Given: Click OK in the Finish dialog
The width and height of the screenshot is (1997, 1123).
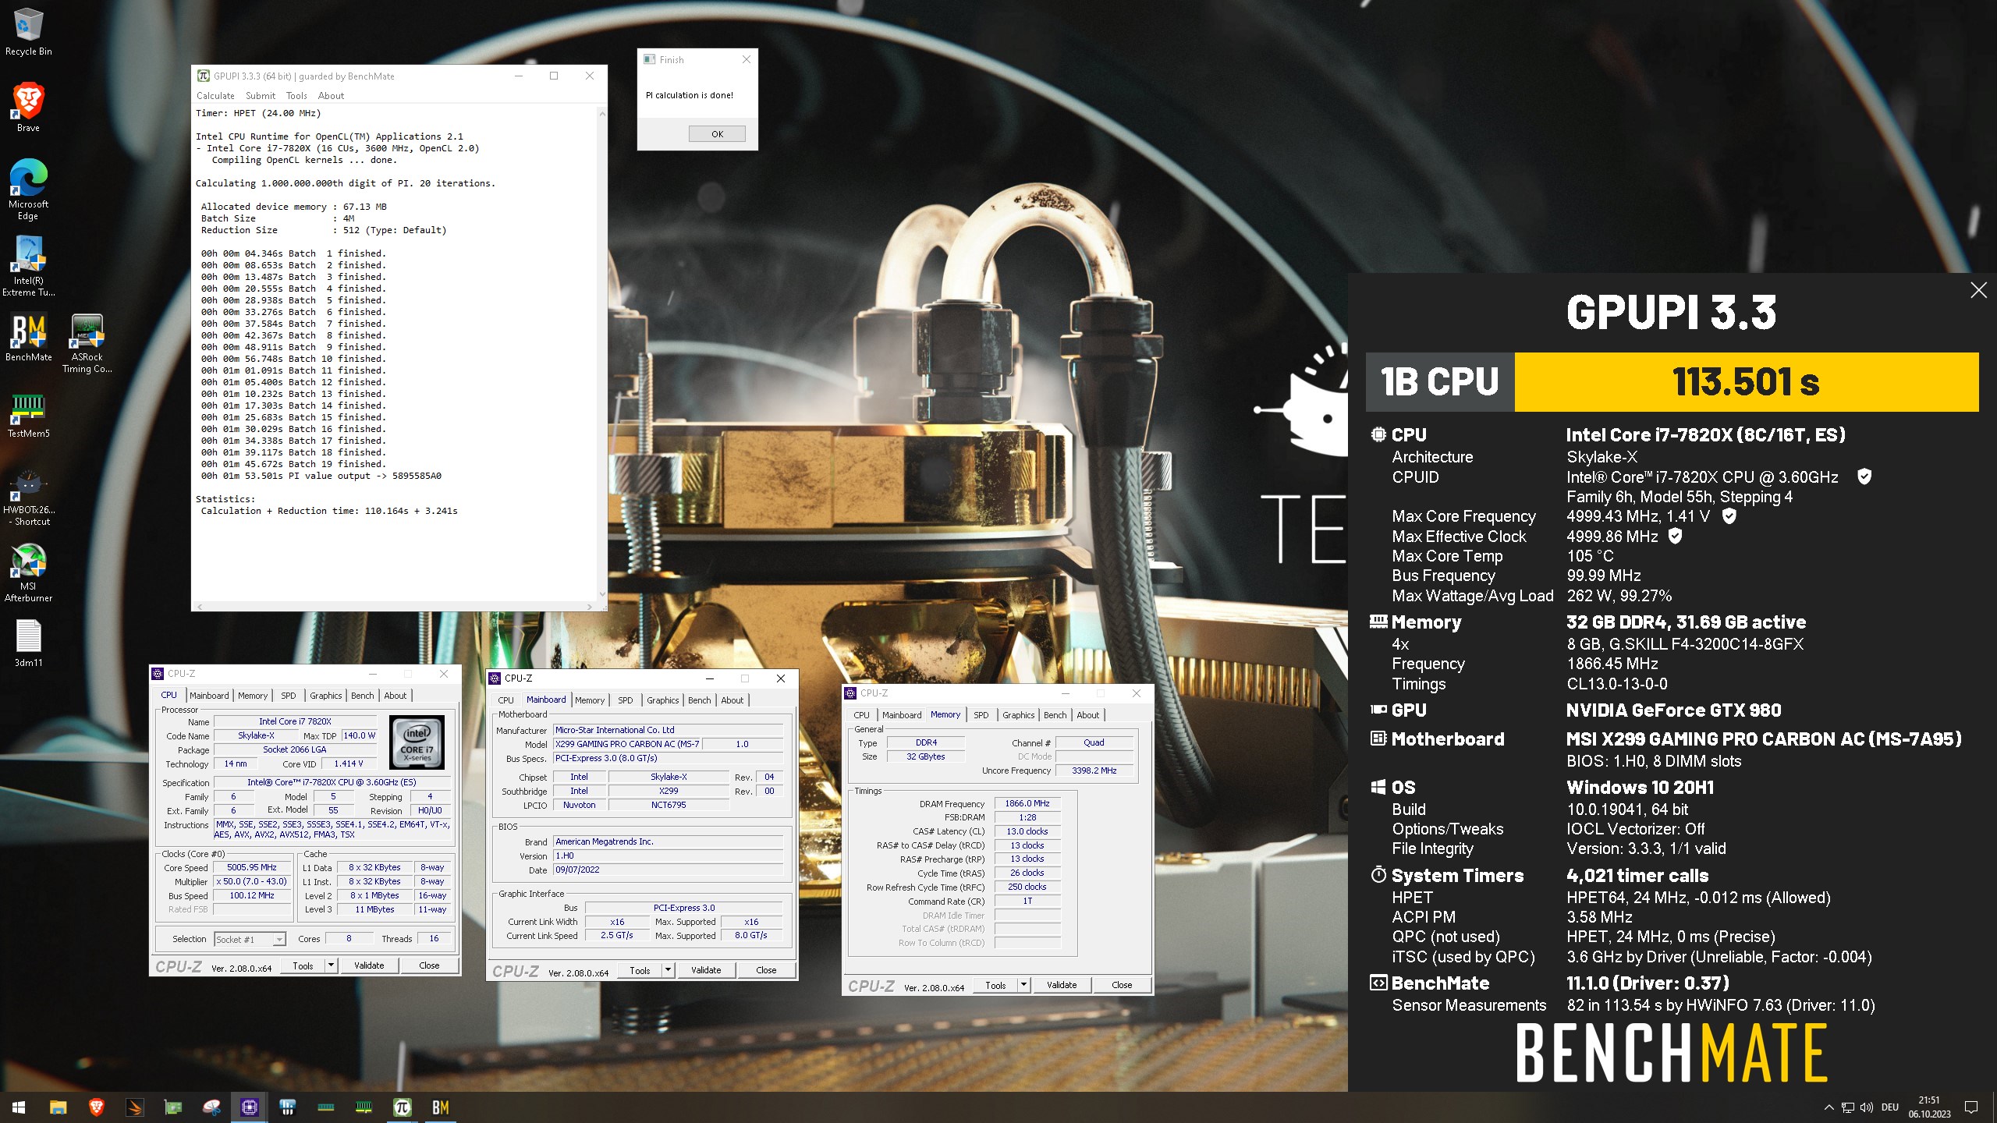Looking at the screenshot, I should click(x=717, y=134).
